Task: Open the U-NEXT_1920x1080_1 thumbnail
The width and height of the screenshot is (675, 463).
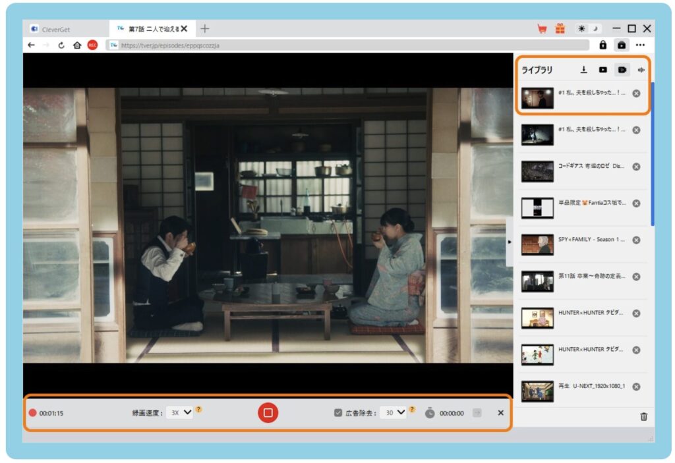Action: (x=537, y=392)
